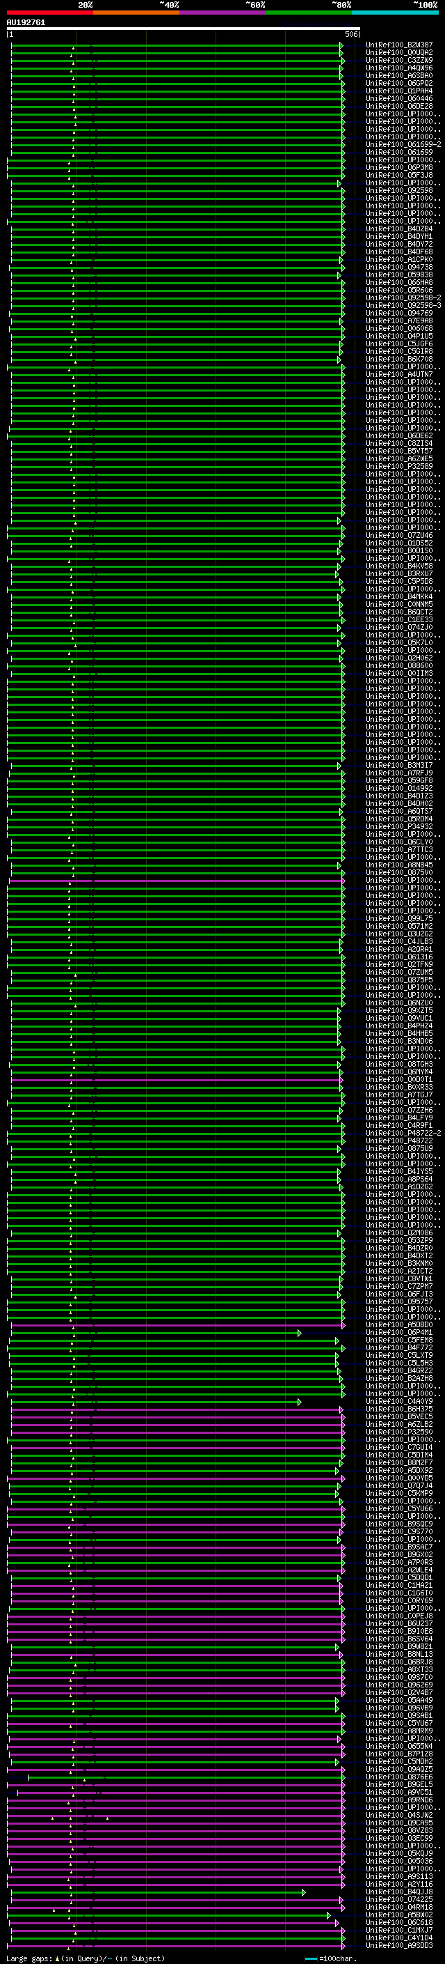The image size is (445, 1964).
Task: Select the UniRef100_B5VEC5 label
Action: tap(399, 1416)
